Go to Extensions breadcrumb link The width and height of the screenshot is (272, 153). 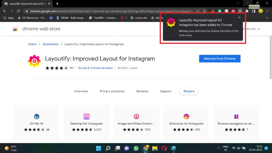(51, 44)
